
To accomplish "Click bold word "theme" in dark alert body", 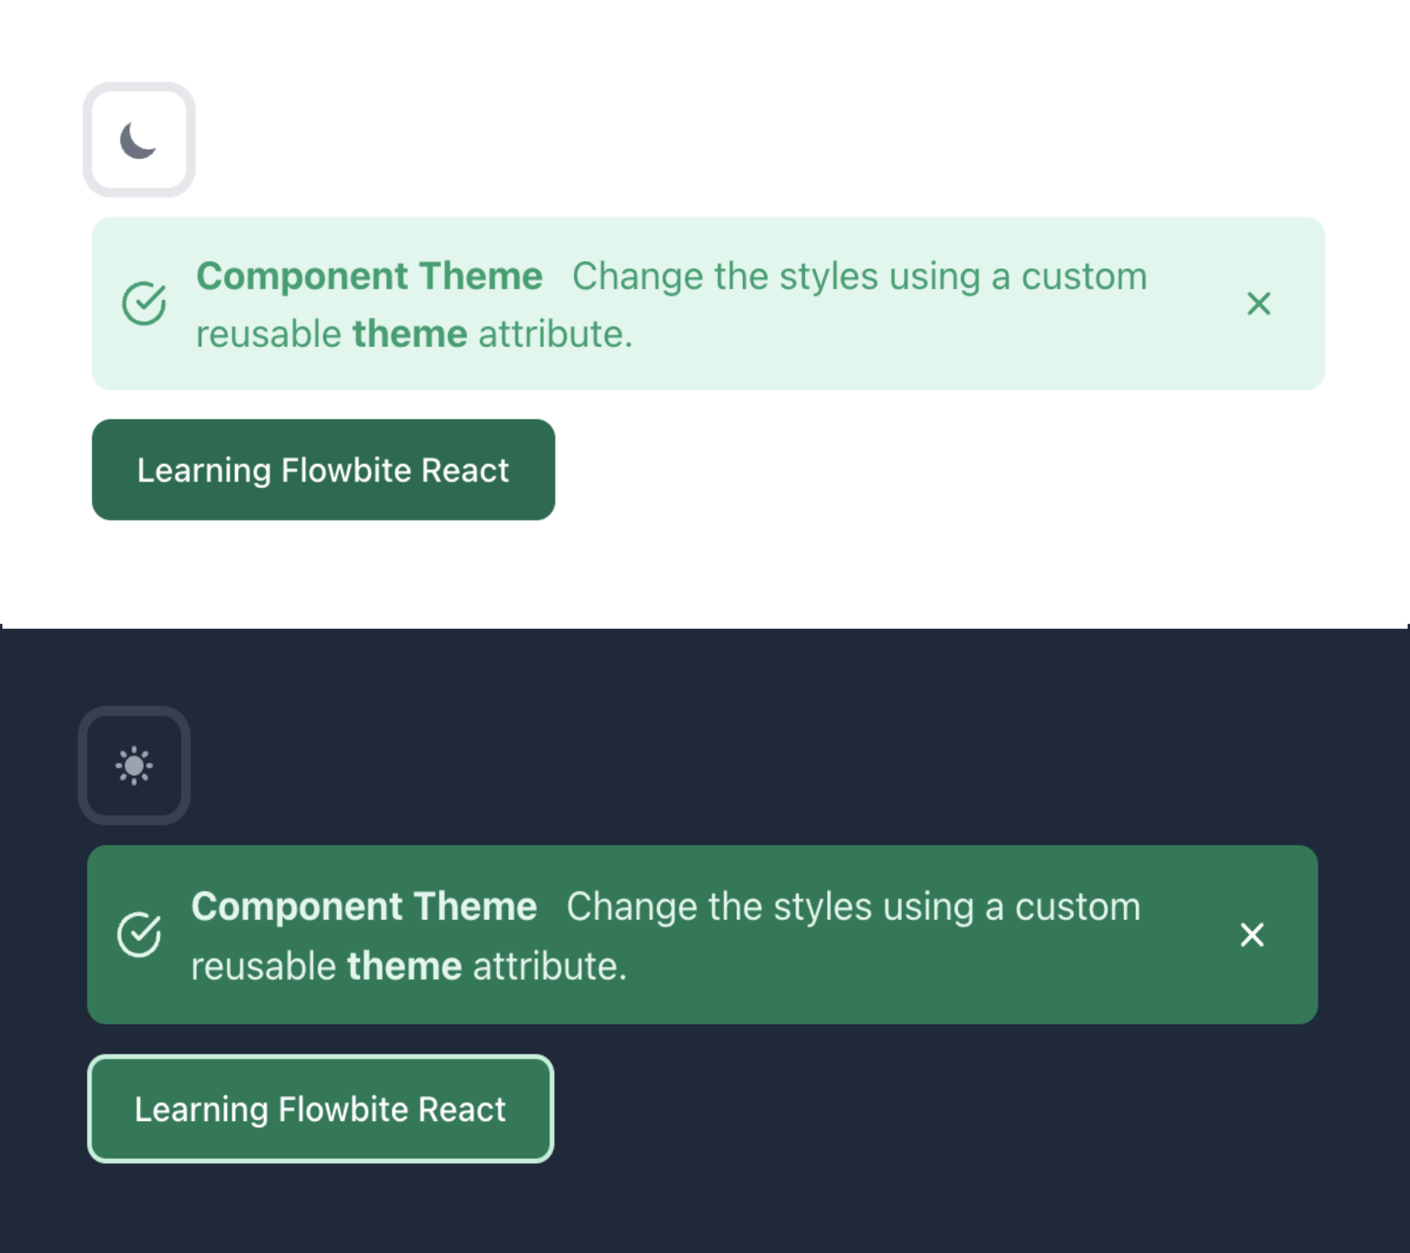I will coord(404,966).
